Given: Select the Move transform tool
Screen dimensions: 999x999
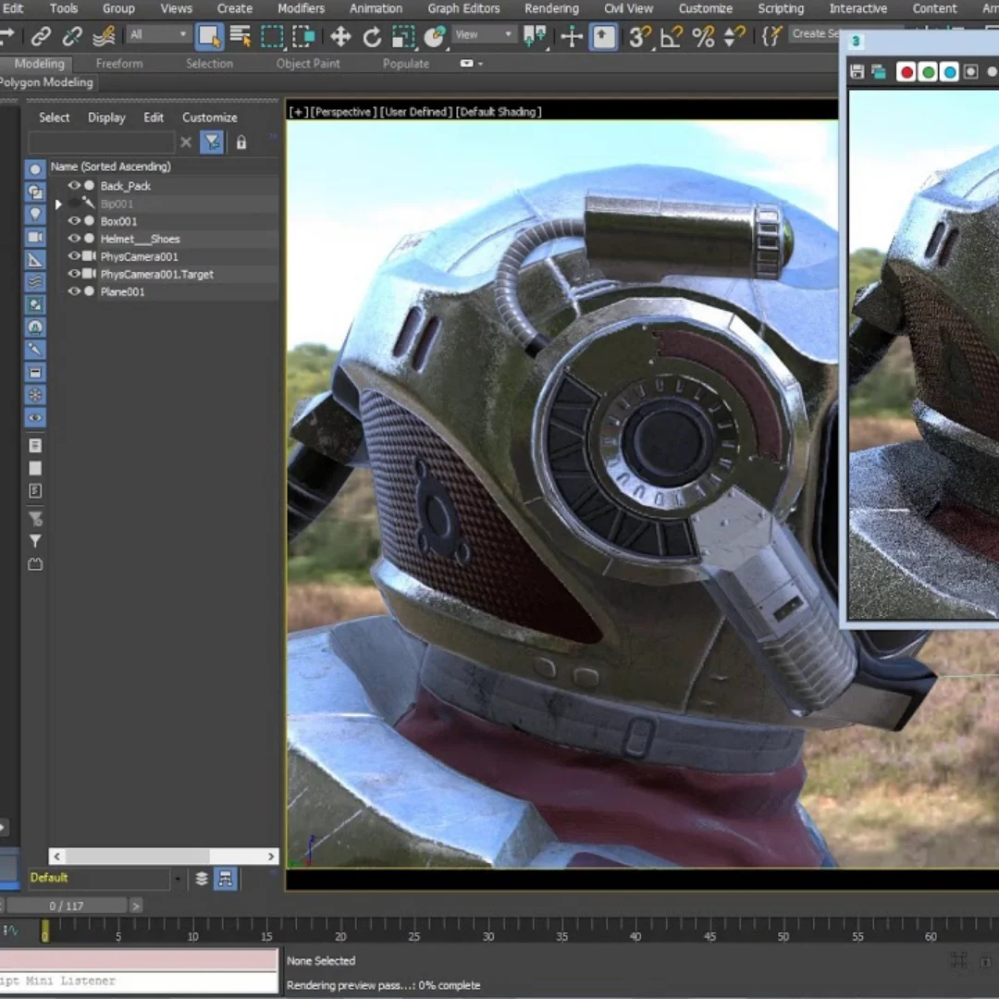Looking at the screenshot, I should (340, 37).
